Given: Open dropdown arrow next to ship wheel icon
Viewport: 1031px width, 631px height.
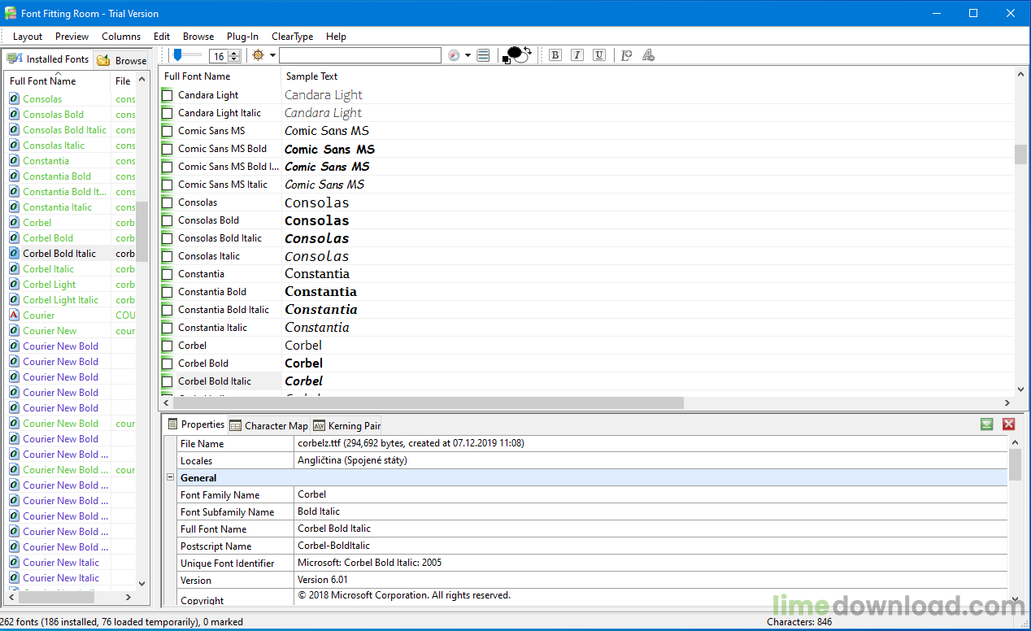Looking at the screenshot, I should pos(272,55).
